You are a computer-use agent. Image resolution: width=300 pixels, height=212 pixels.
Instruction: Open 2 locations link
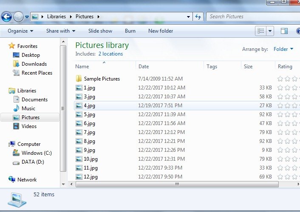(x=110, y=54)
